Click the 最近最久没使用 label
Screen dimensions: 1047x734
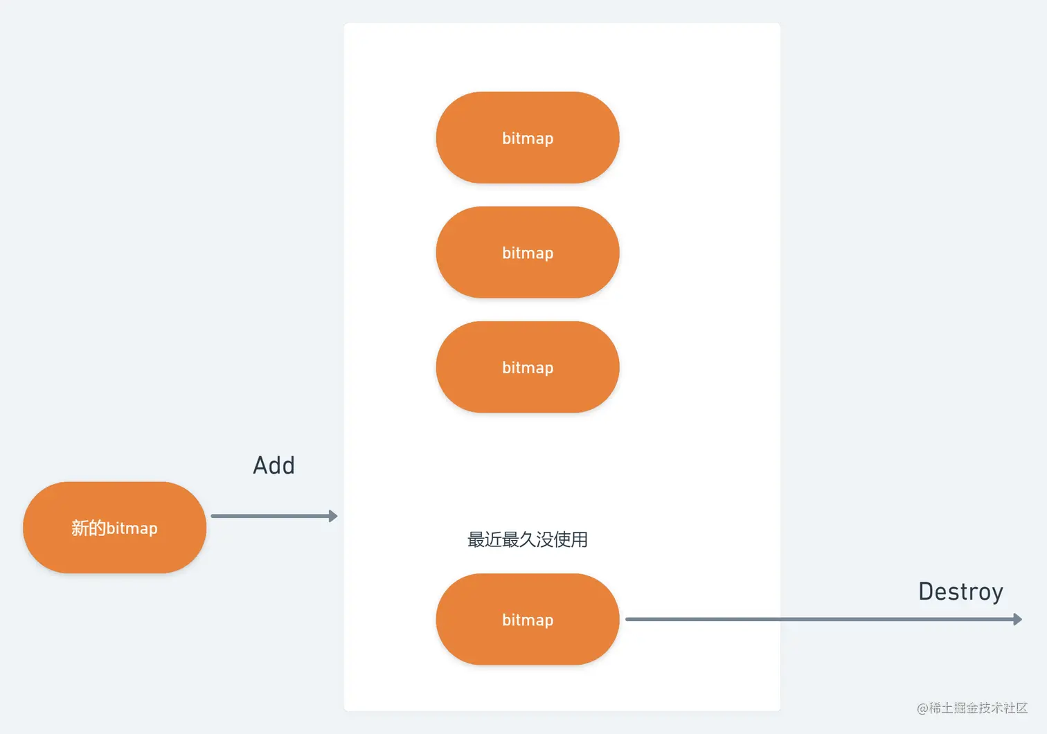[x=528, y=539]
